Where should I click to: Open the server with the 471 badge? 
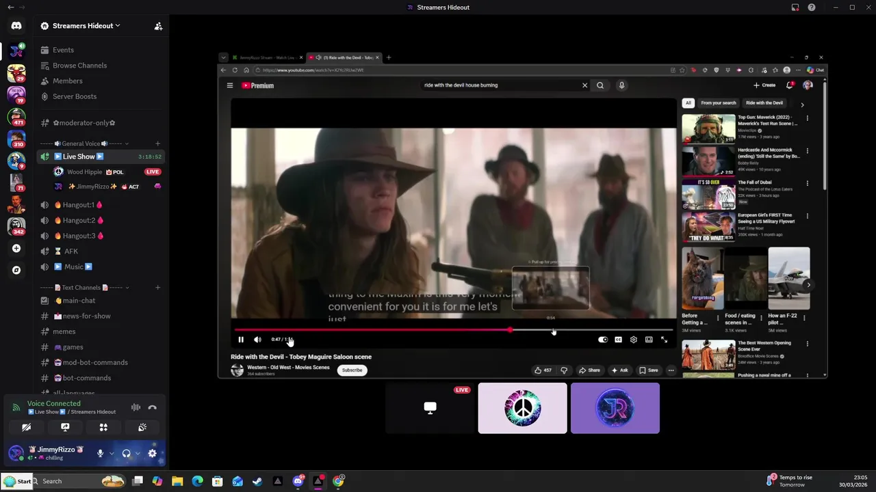16,116
